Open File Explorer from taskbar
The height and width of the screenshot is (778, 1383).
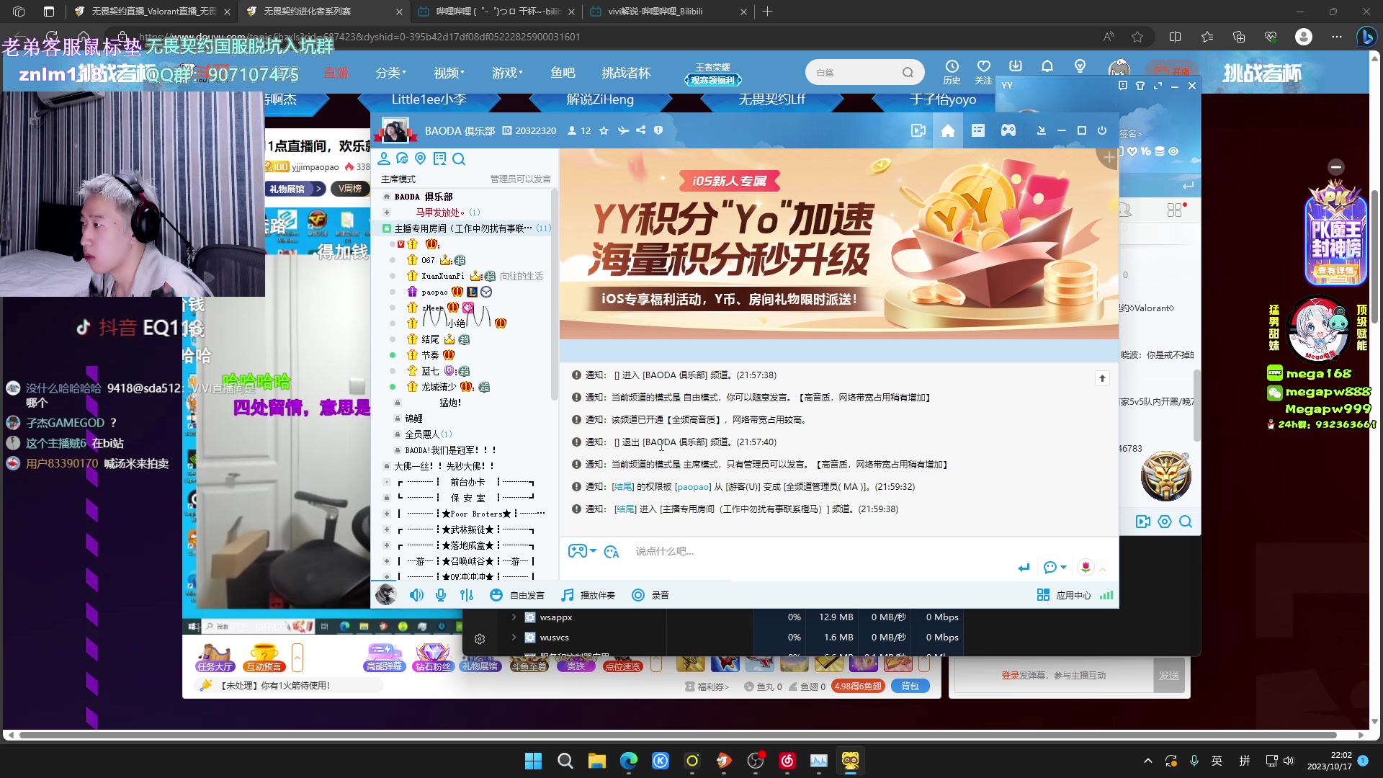pyautogui.click(x=596, y=761)
